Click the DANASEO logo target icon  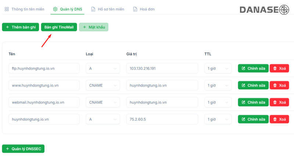[284, 10]
